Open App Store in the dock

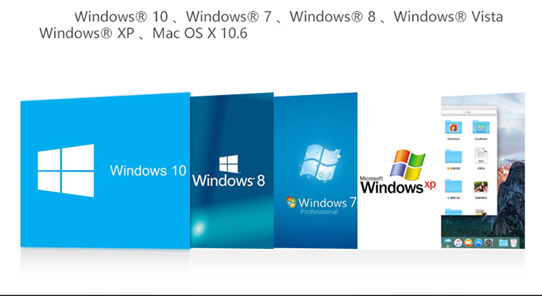click(478, 242)
